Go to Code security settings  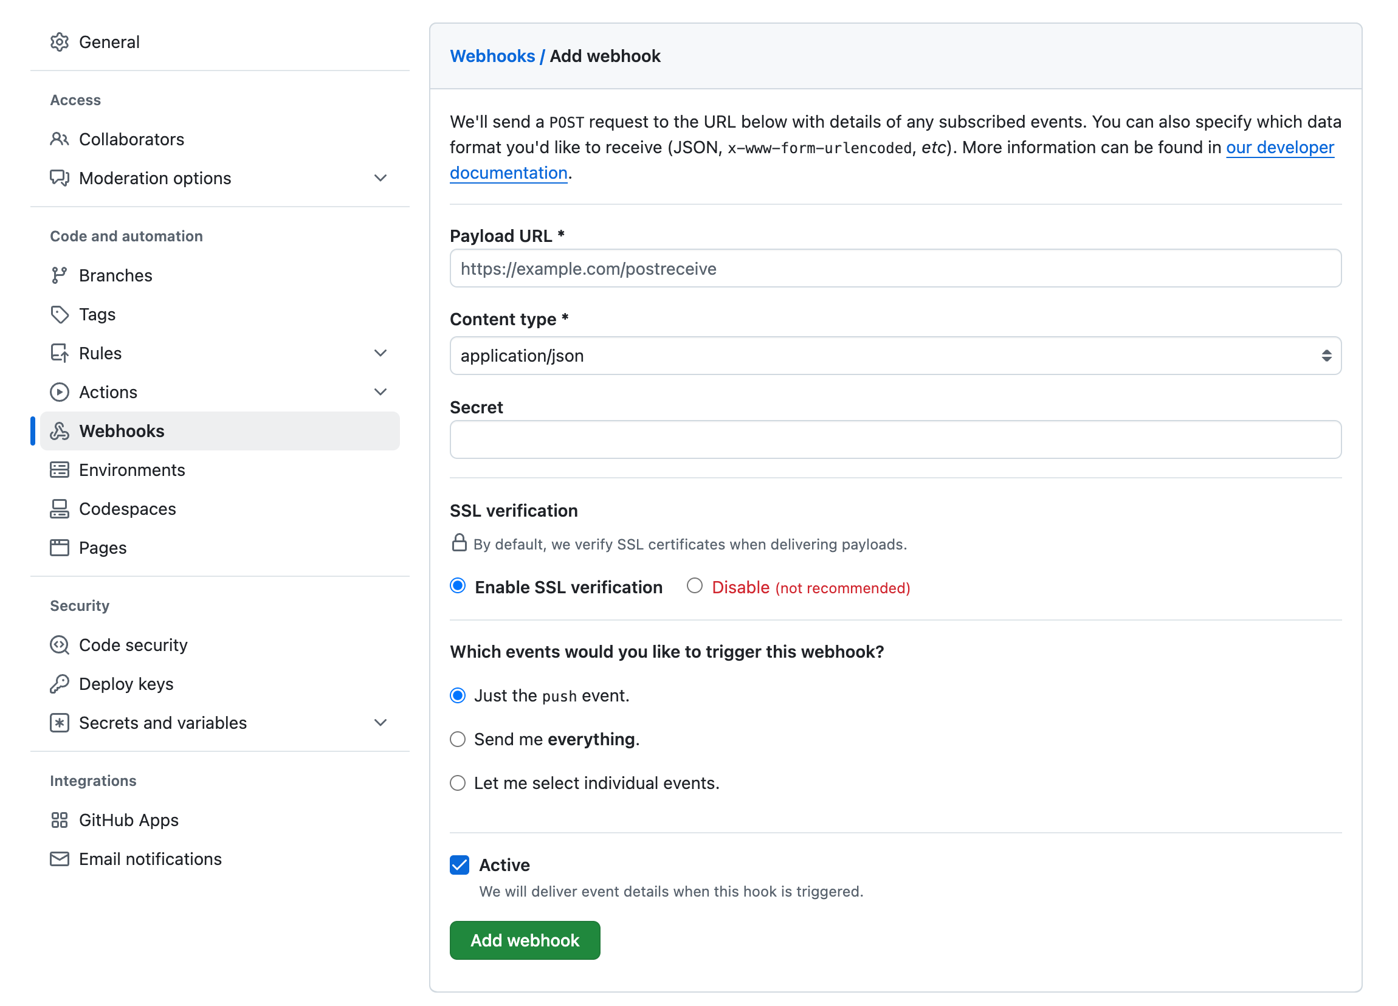tap(133, 645)
